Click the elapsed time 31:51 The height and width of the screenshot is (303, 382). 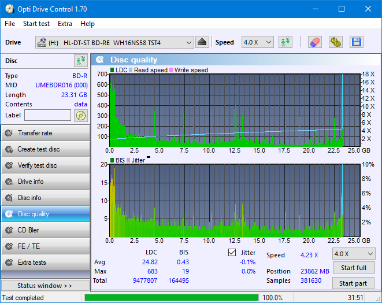(355, 298)
